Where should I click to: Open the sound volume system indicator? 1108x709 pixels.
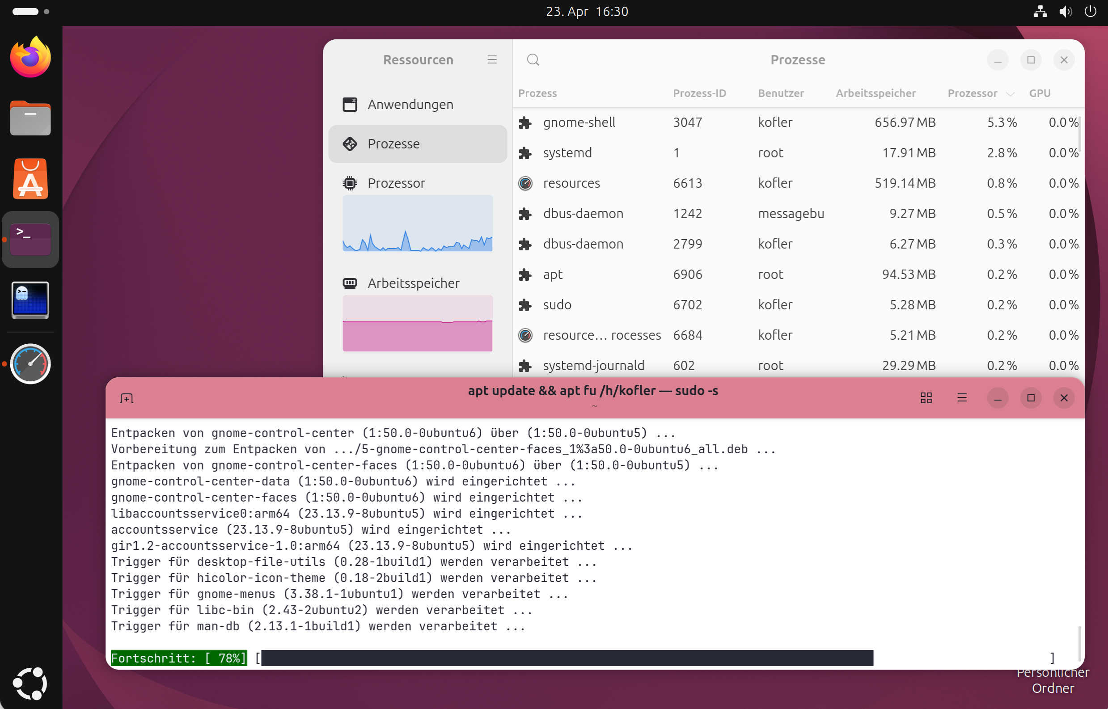[1065, 12]
